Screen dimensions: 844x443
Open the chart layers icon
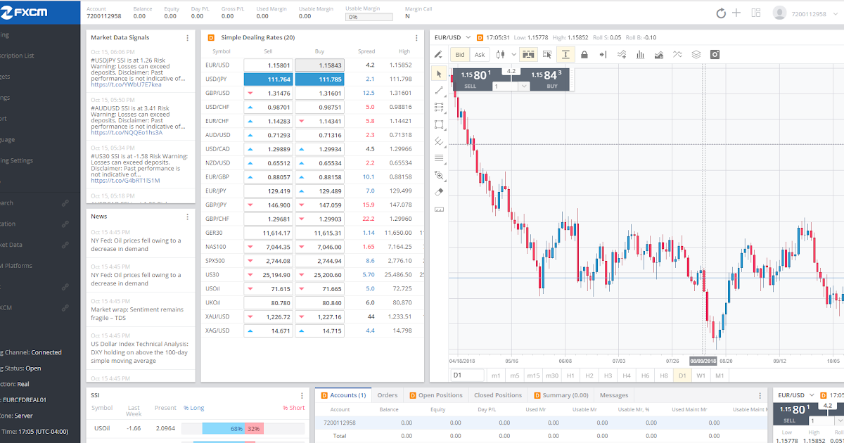(x=696, y=54)
